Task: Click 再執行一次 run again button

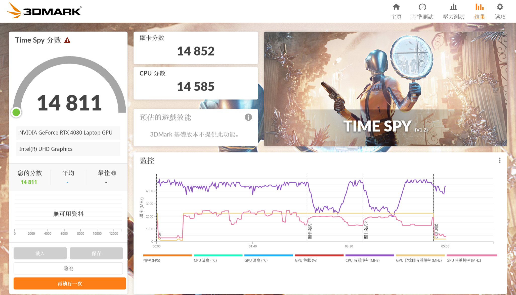Action: [x=70, y=283]
